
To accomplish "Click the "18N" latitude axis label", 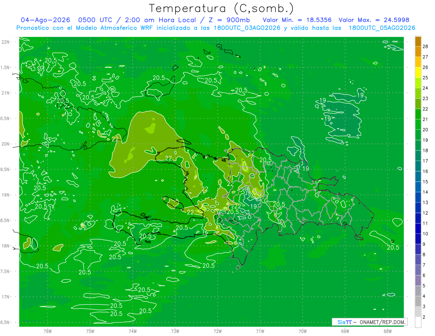I will coord(5,246).
